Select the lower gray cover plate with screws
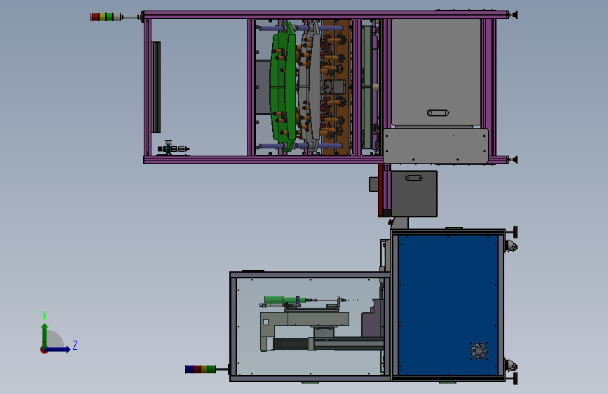The image size is (608, 394). (435, 147)
